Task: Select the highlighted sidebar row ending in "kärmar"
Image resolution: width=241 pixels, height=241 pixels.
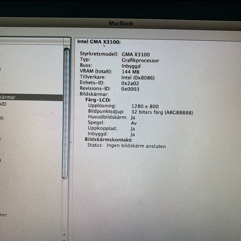Action: click(x=31, y=97)
